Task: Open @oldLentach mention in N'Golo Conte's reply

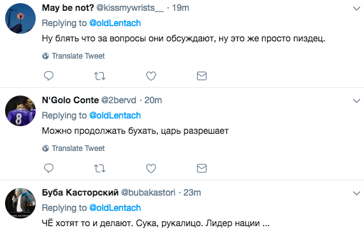Action: pos(115,115)
